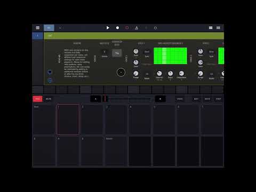Select the highlighted blue view button in top bar

point(49,28)
